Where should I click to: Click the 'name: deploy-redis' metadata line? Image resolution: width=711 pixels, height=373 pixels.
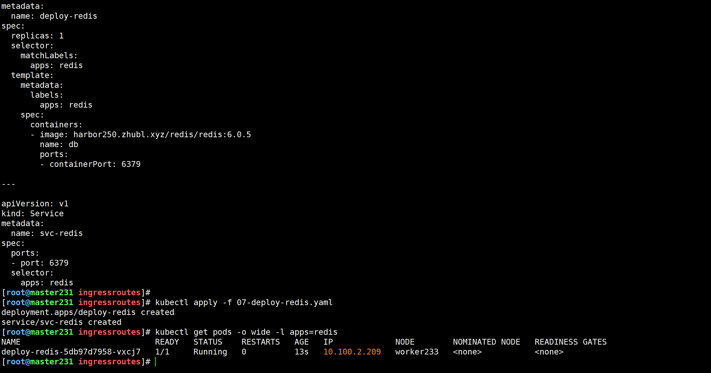[54, 16]
